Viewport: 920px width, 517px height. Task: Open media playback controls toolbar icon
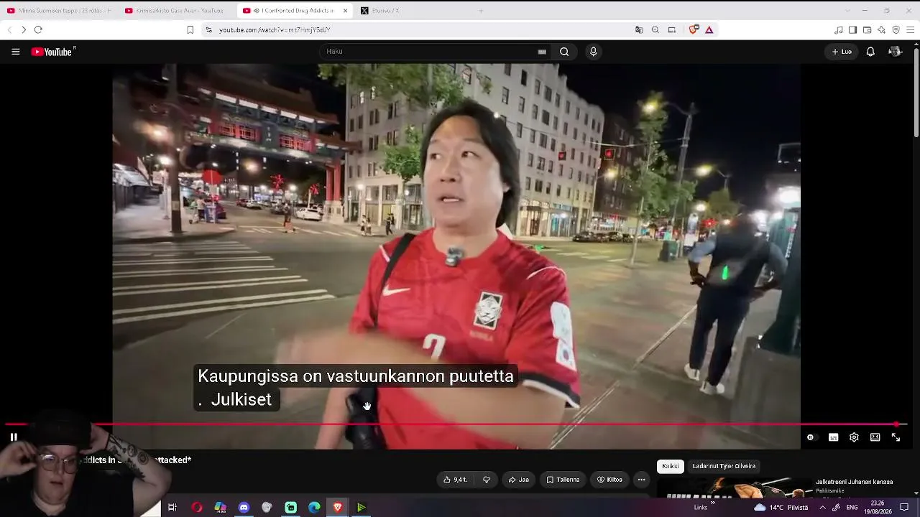tap(839, 29)
